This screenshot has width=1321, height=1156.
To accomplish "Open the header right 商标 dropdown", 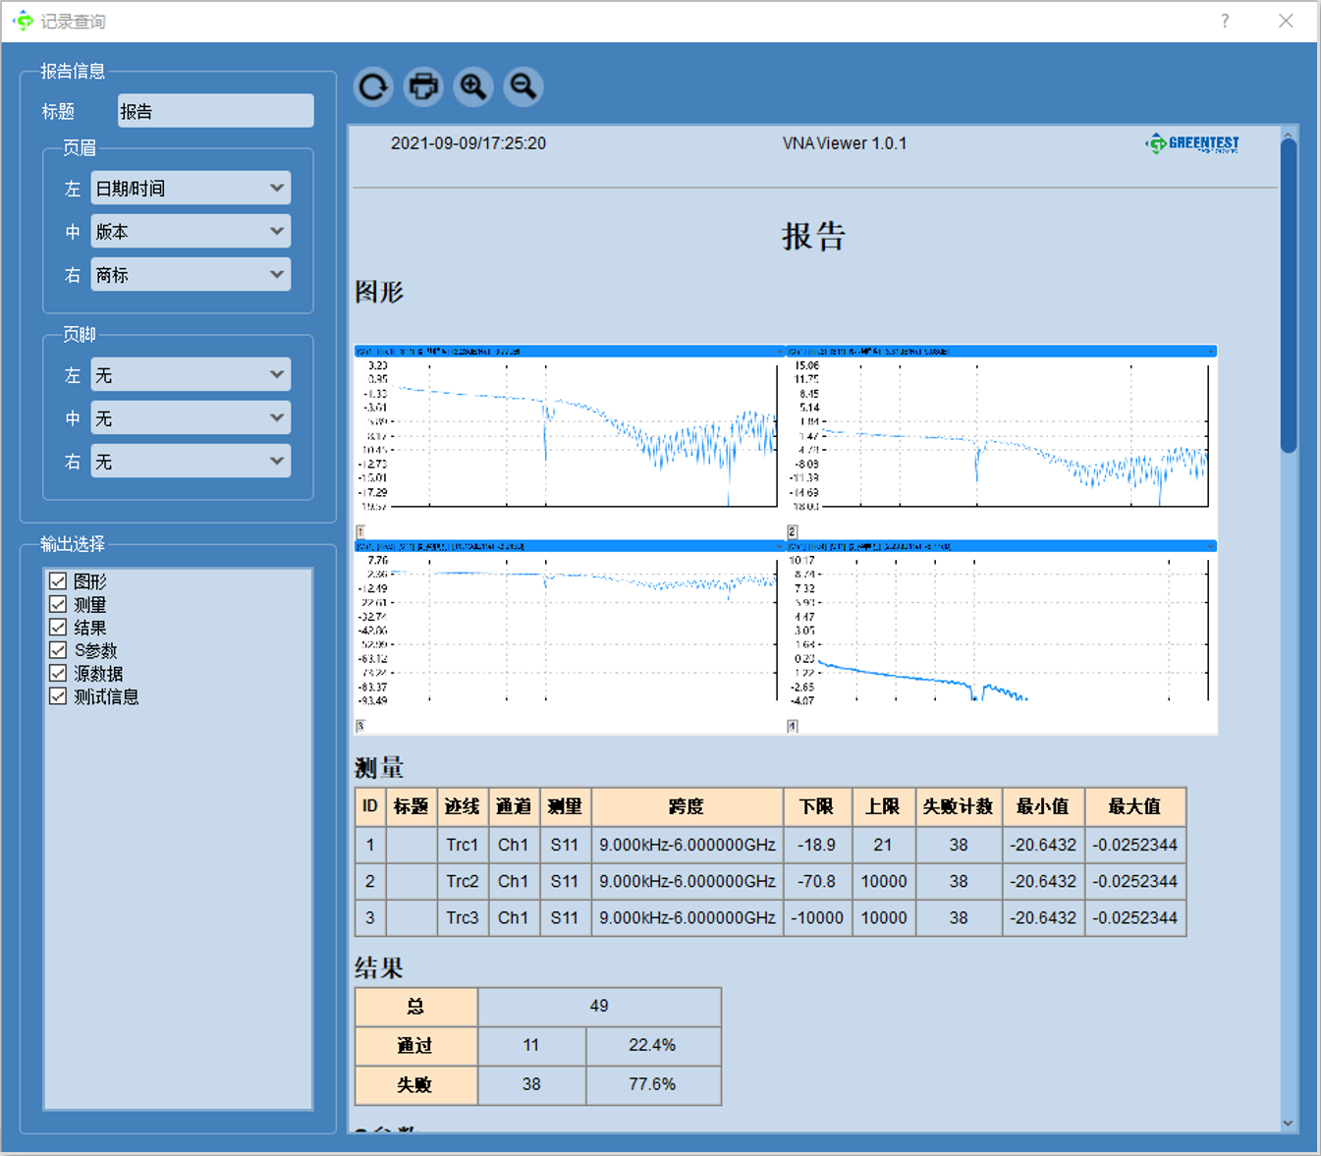I will (191, 274).
